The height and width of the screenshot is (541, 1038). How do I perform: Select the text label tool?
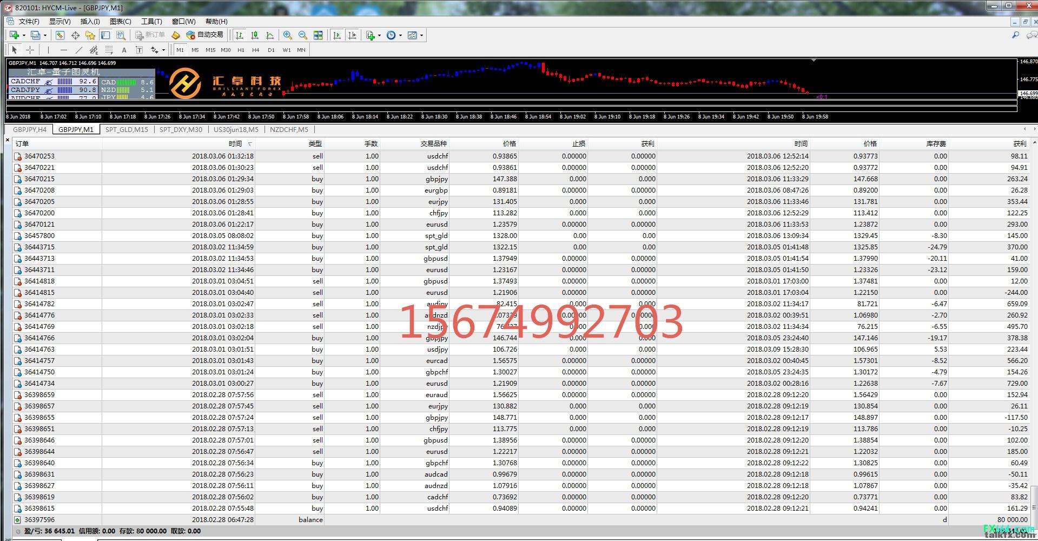124,50
